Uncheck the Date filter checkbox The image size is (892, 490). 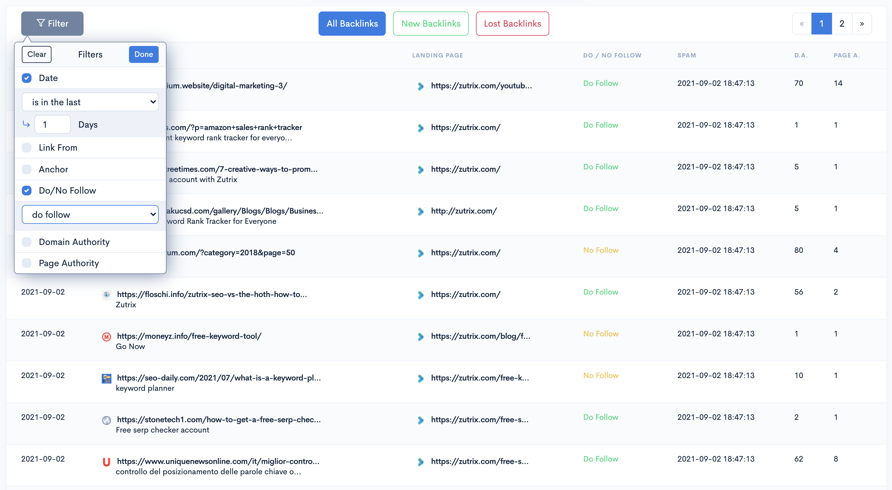pos(27,78)
